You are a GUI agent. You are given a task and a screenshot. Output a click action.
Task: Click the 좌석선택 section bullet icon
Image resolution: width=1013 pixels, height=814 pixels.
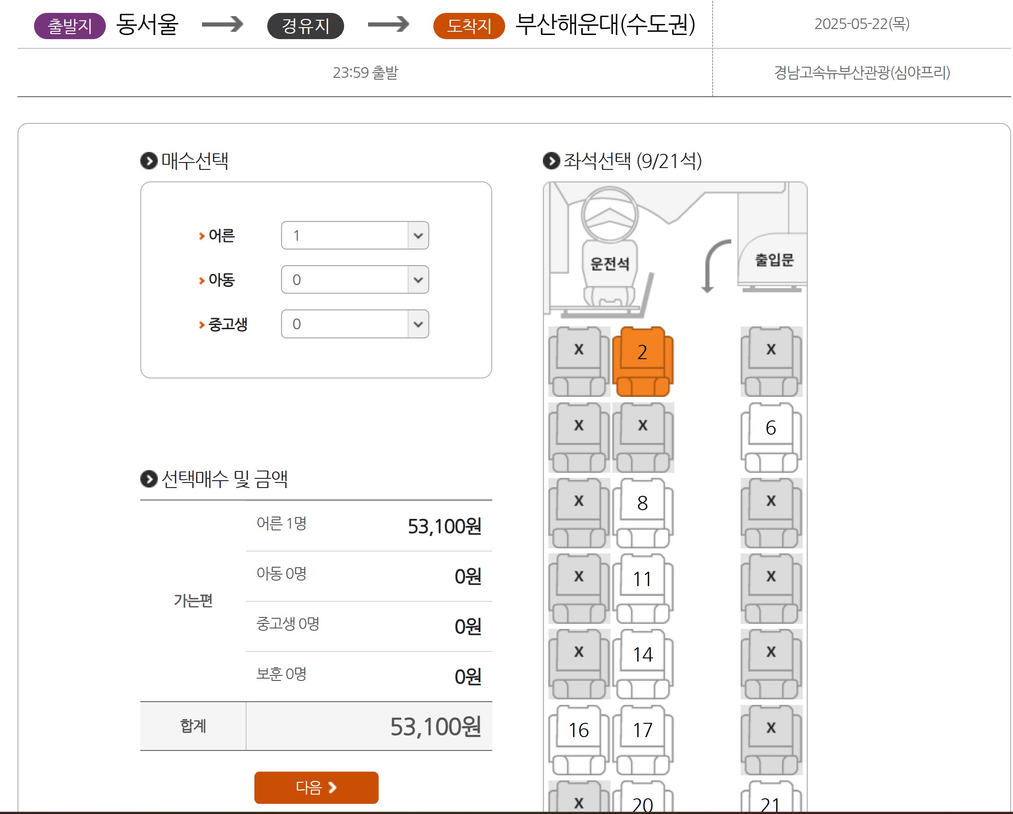coord(552,161)
